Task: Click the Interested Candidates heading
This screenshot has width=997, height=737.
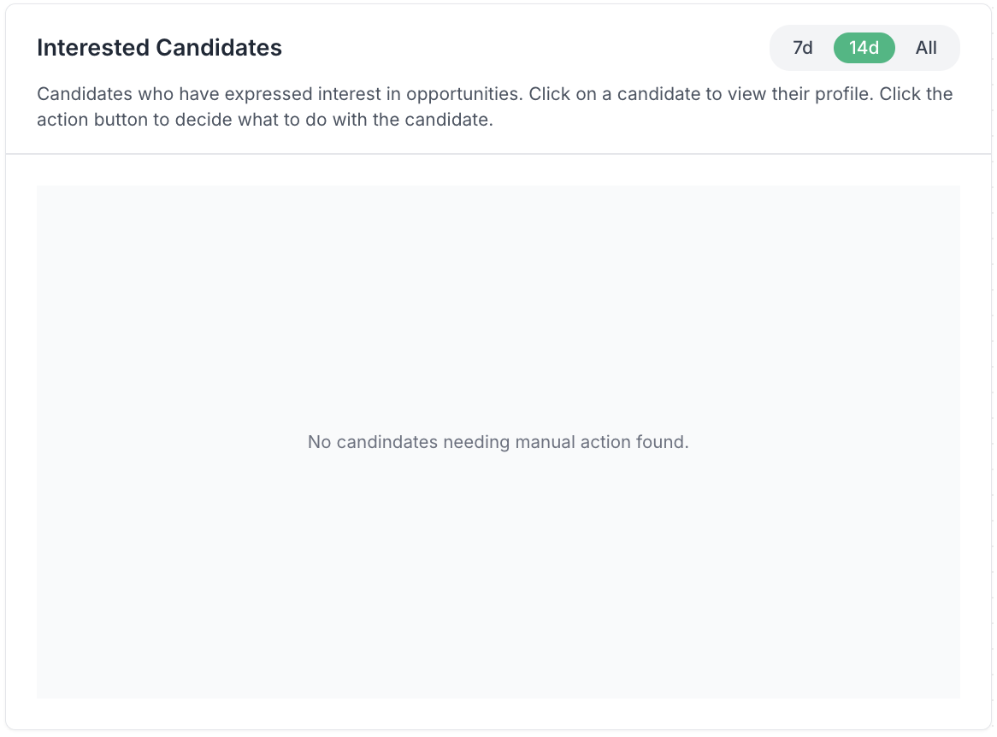Action: click(159, 48)
